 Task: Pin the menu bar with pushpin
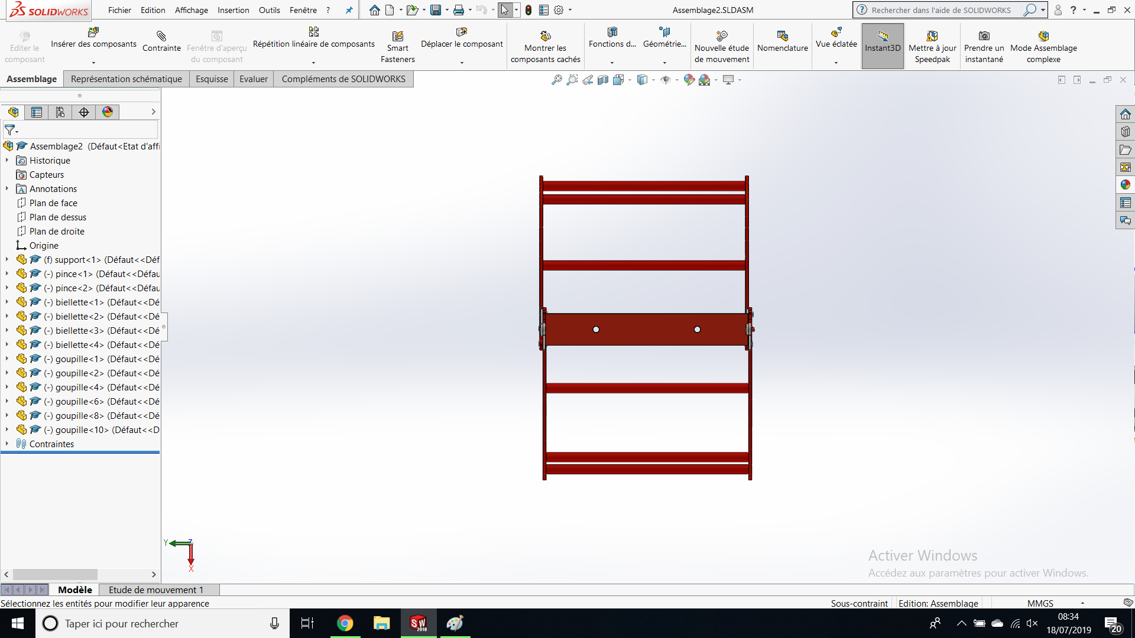349,10
